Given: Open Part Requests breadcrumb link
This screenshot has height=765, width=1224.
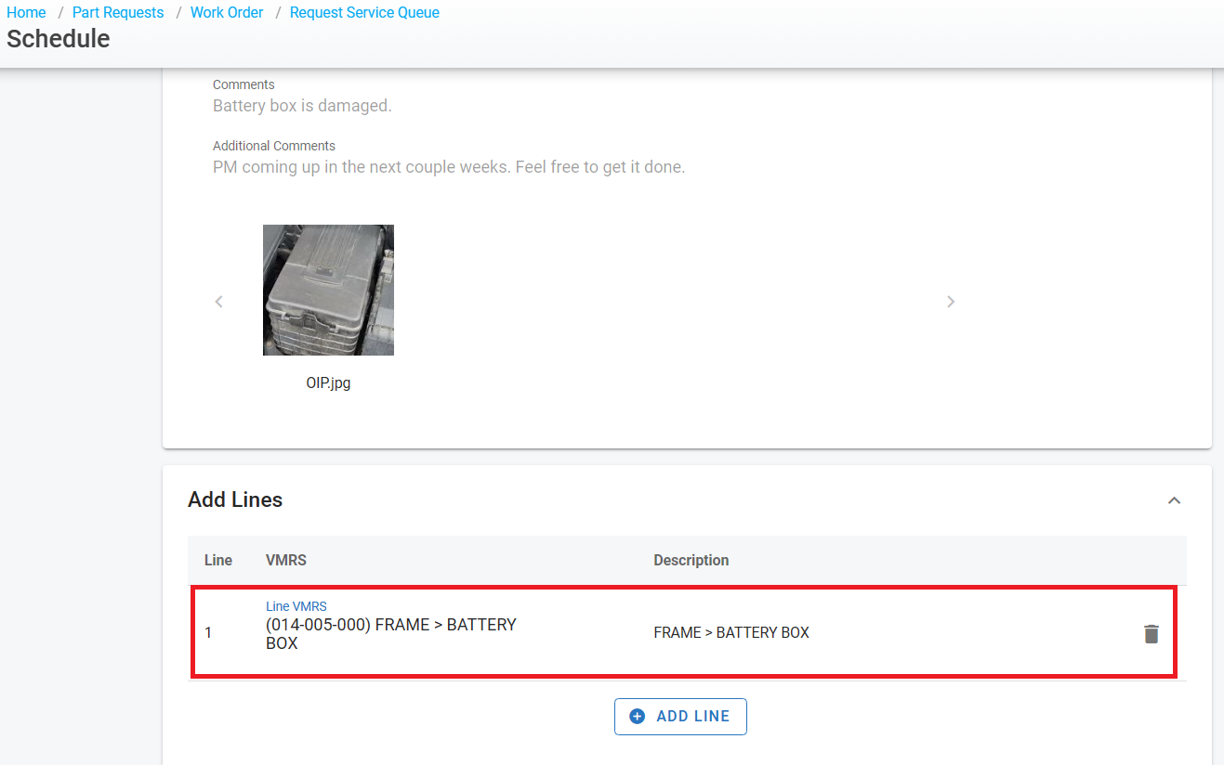Looking at the screenshot, I should point(118,13).
